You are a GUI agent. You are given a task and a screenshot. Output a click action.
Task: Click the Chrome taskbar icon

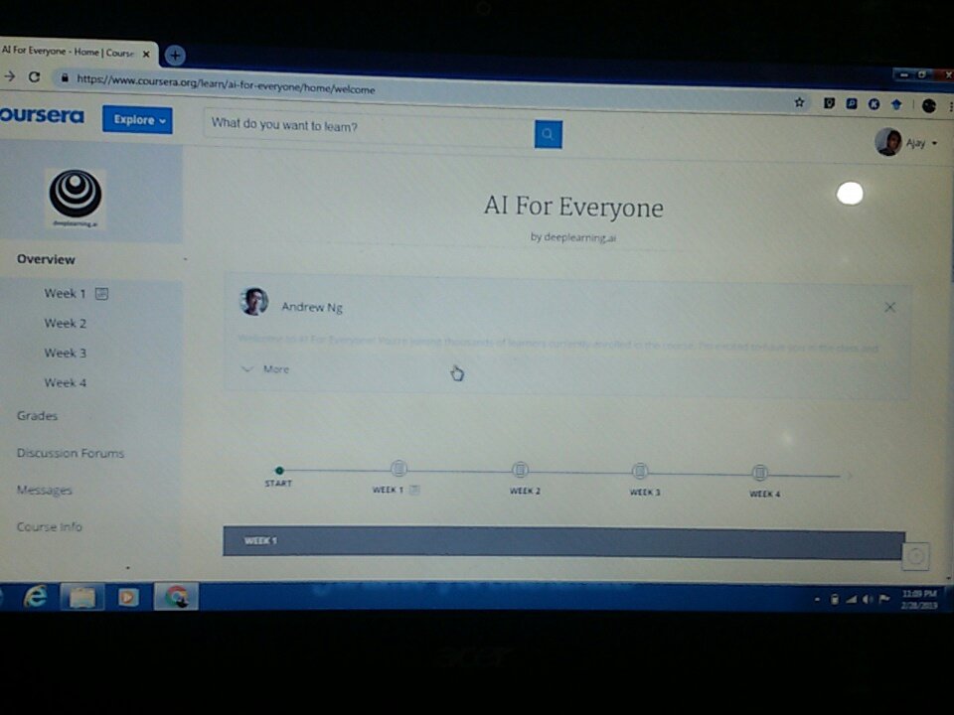pos(177,597)
